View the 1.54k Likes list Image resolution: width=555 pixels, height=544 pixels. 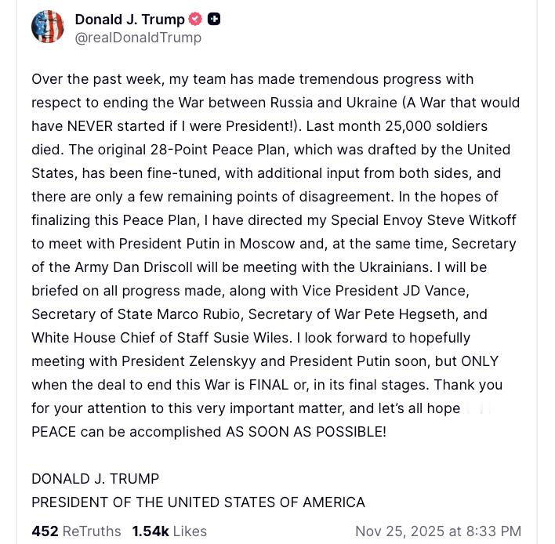pos(169,531)
